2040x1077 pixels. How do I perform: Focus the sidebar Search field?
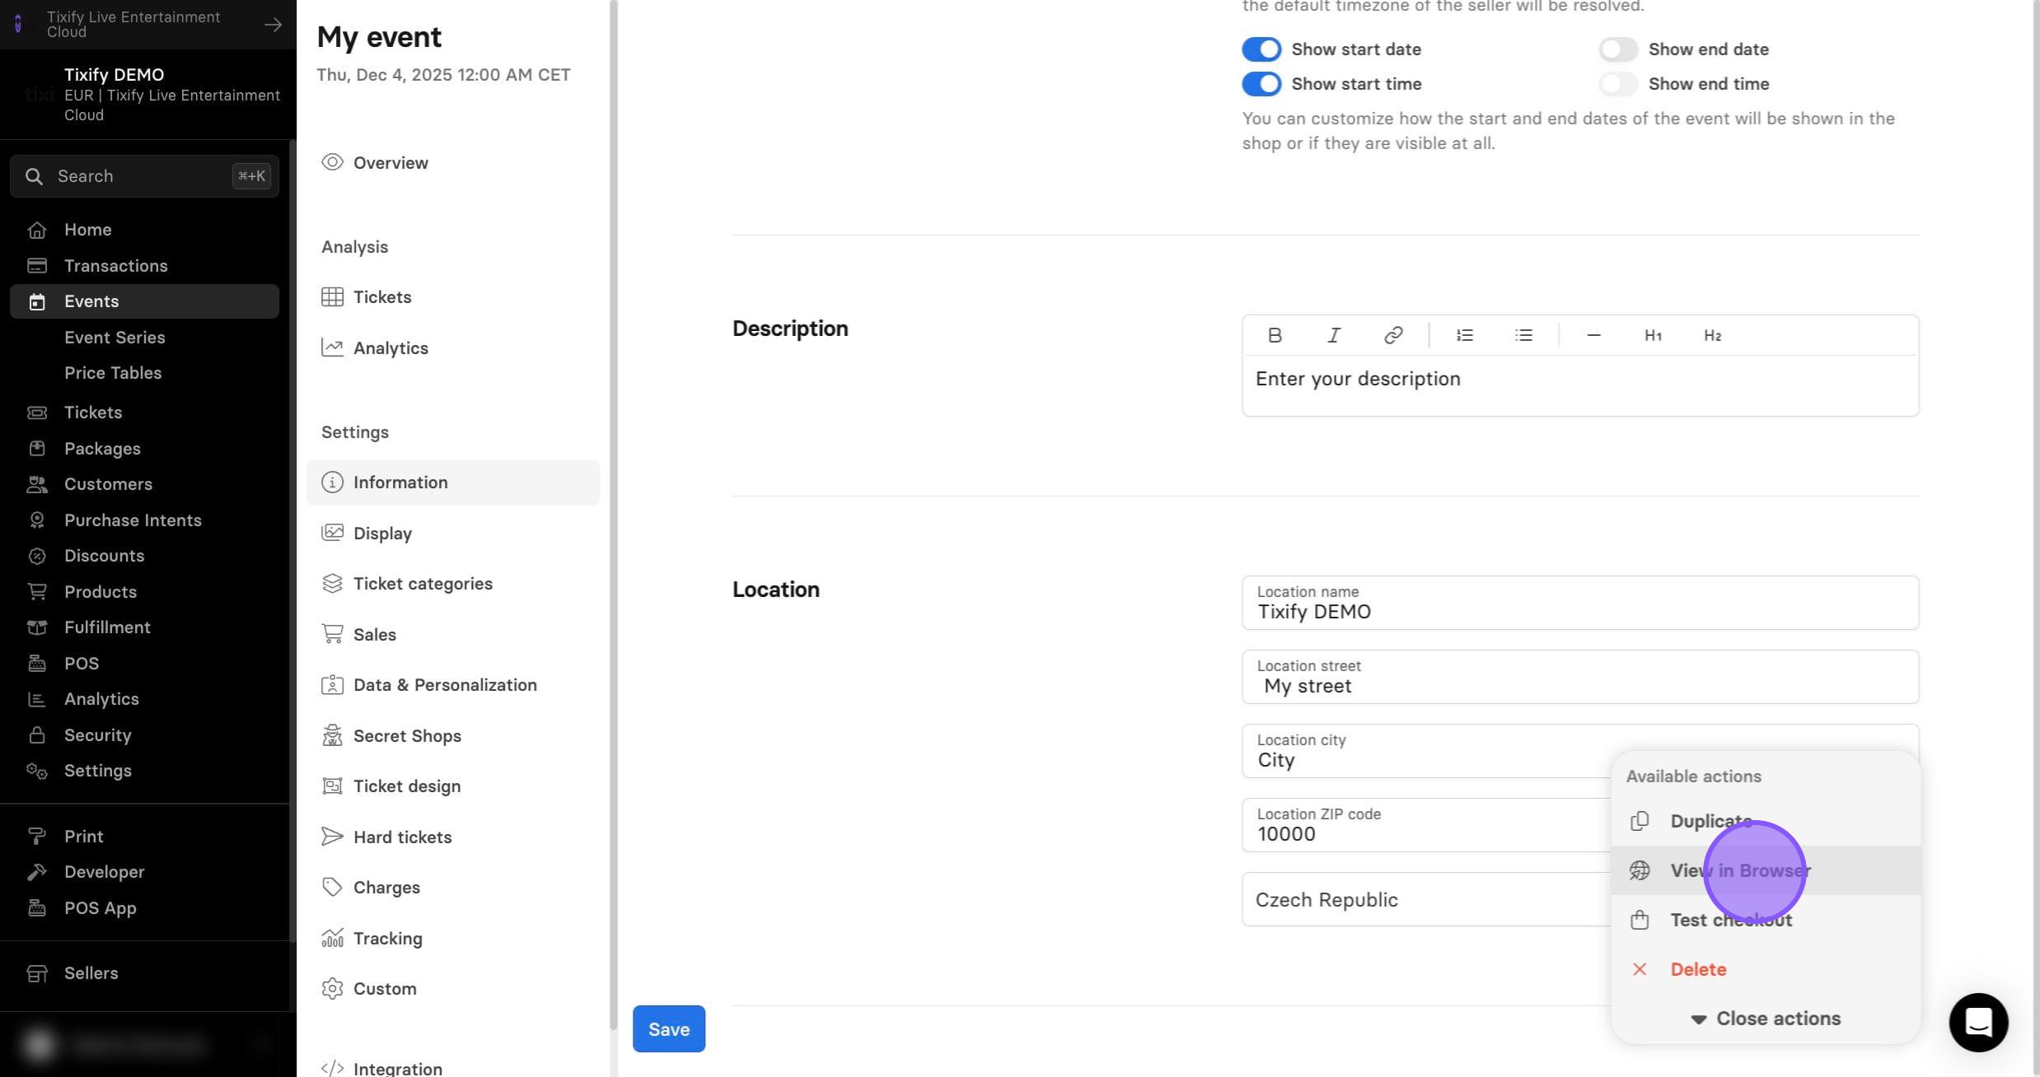coord(144,176)
